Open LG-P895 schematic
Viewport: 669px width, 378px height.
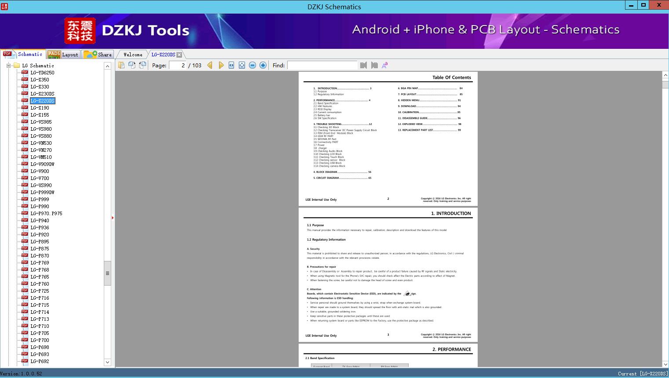40,242
